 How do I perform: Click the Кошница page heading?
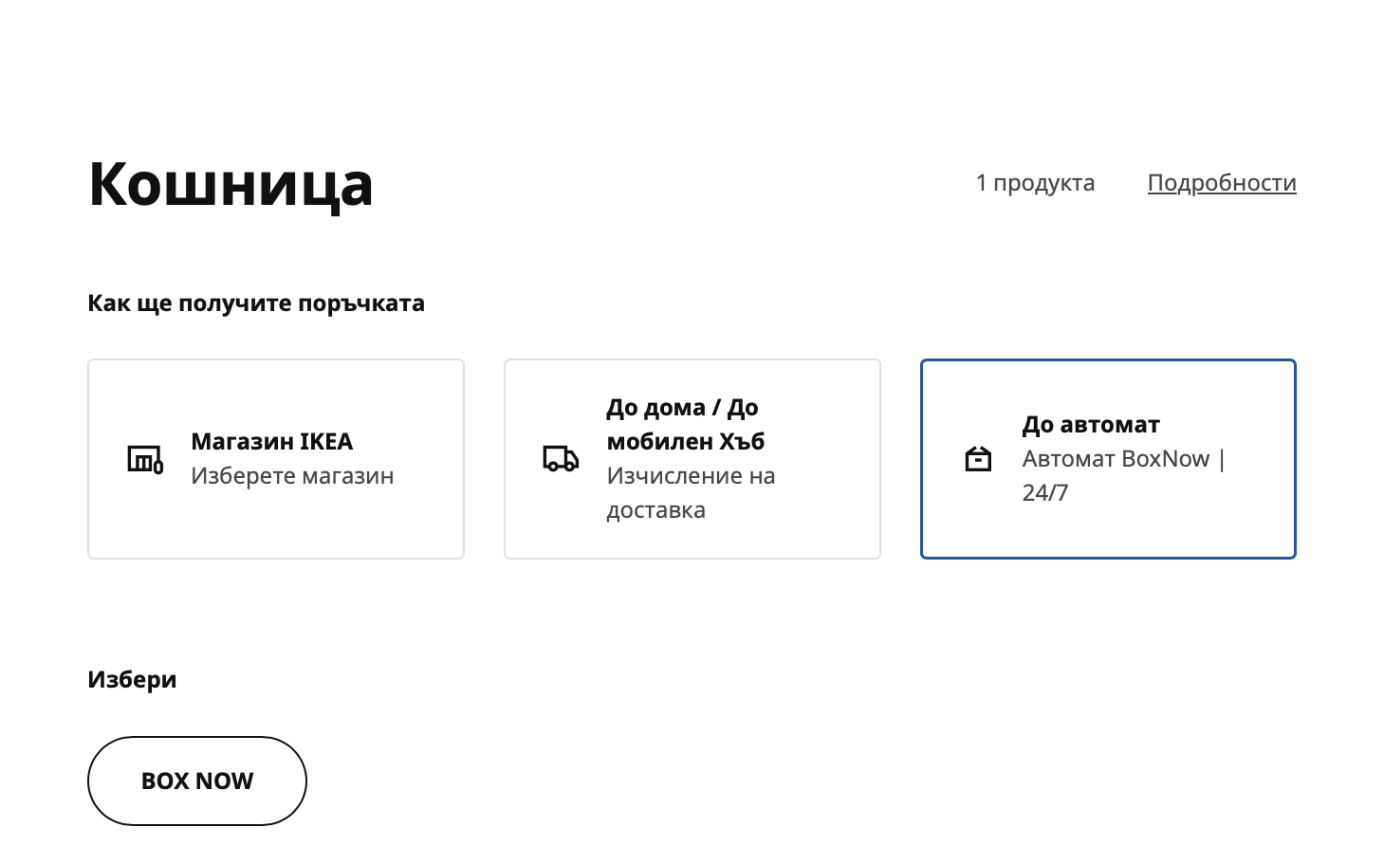click(x=231, y=183)
